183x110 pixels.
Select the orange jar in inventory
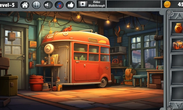point(178,28)
